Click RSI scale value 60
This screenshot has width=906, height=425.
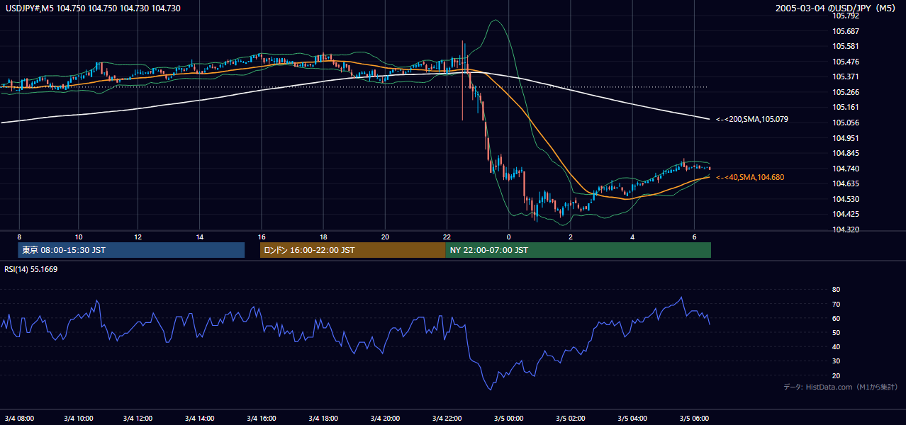[x=836, y=318]
